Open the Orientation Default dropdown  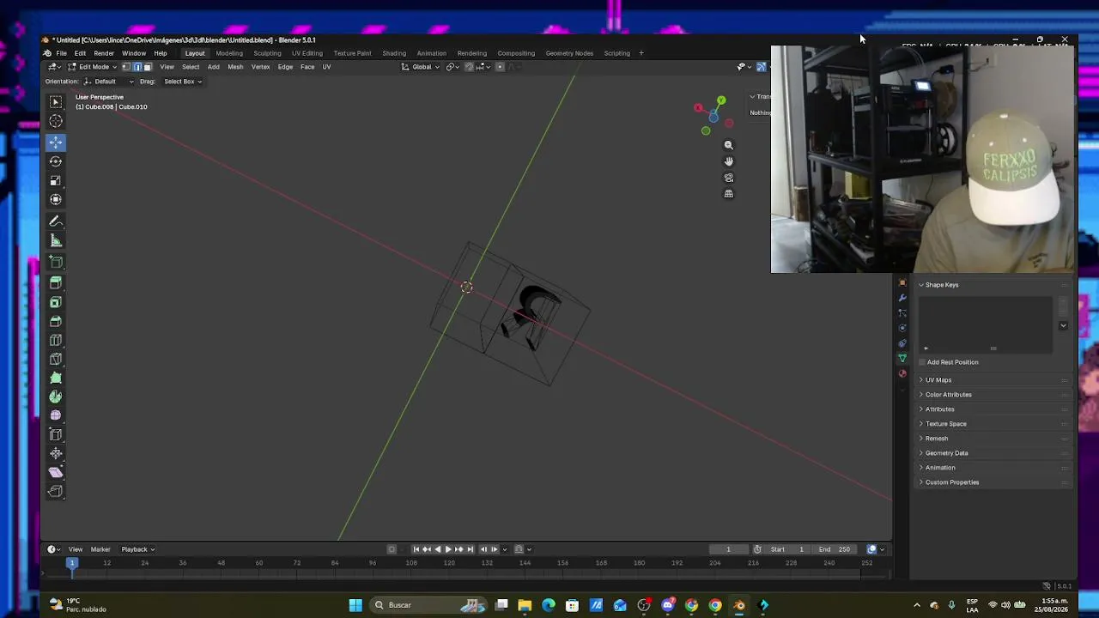[109, 82]
